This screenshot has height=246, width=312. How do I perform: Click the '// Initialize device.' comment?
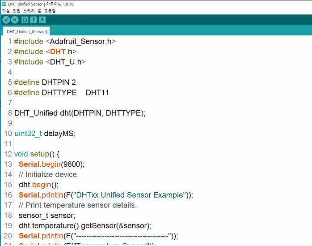click(x=49, y=175)
